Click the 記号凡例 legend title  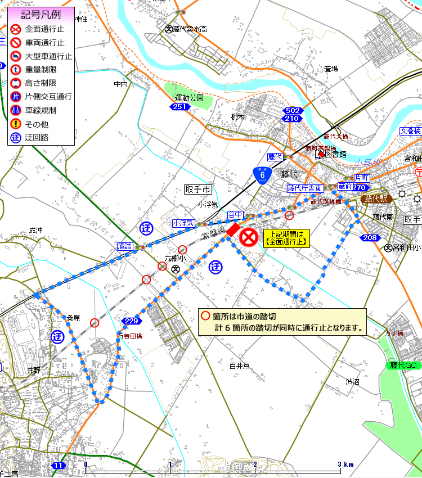[41, 15]
